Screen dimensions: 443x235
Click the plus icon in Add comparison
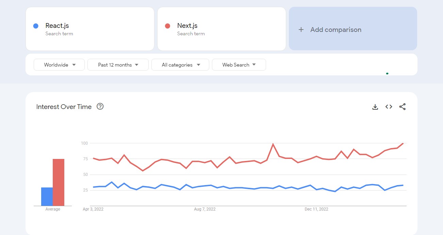point(301,30)
